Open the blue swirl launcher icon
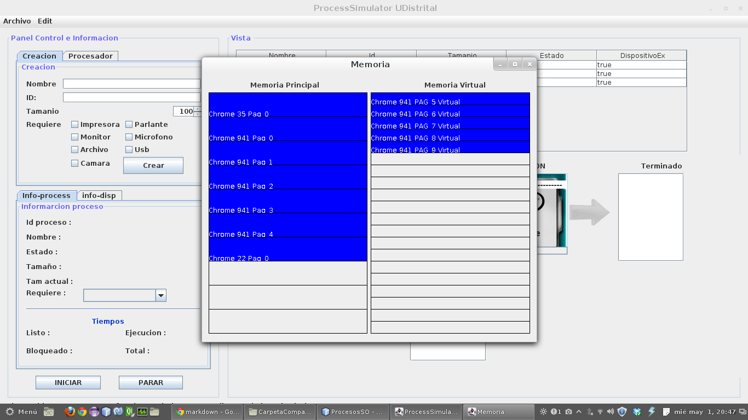748x420 pixels. [118, 412]
